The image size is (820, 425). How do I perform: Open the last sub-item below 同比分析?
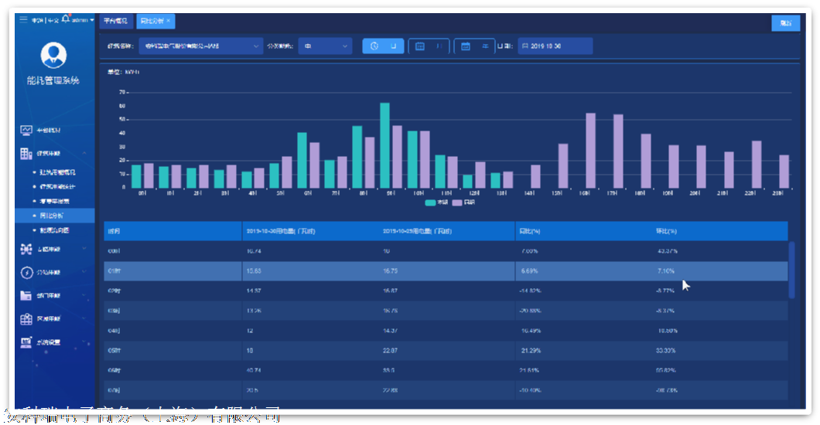point(54,230)
